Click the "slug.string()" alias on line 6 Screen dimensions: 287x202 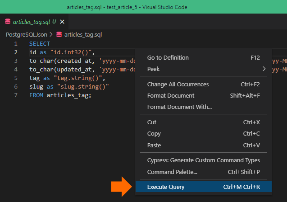pos(83,87)
